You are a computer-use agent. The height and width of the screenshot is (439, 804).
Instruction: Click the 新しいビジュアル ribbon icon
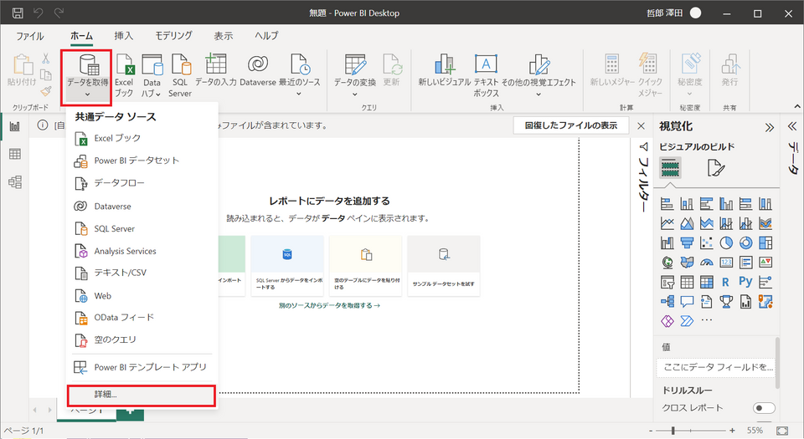pyautogui.click(x=444, y=70)
